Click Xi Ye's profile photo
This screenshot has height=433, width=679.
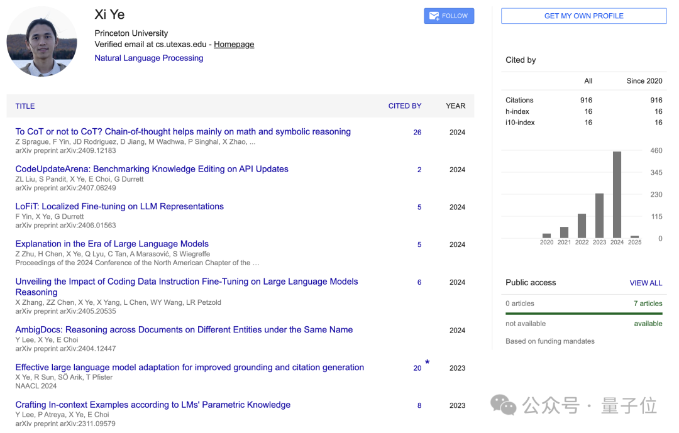click(41, 42)
